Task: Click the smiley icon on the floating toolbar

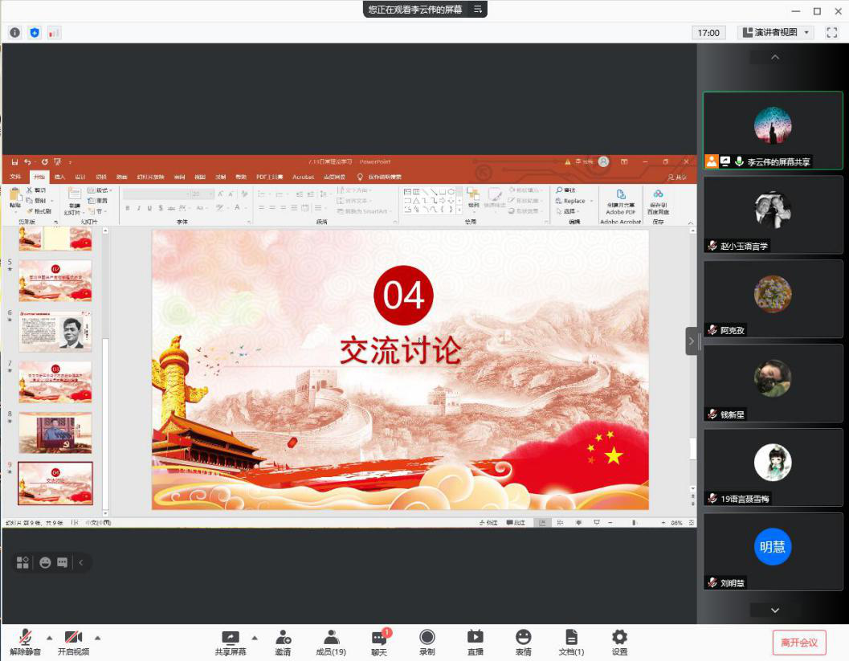Action: click(45, 562)
